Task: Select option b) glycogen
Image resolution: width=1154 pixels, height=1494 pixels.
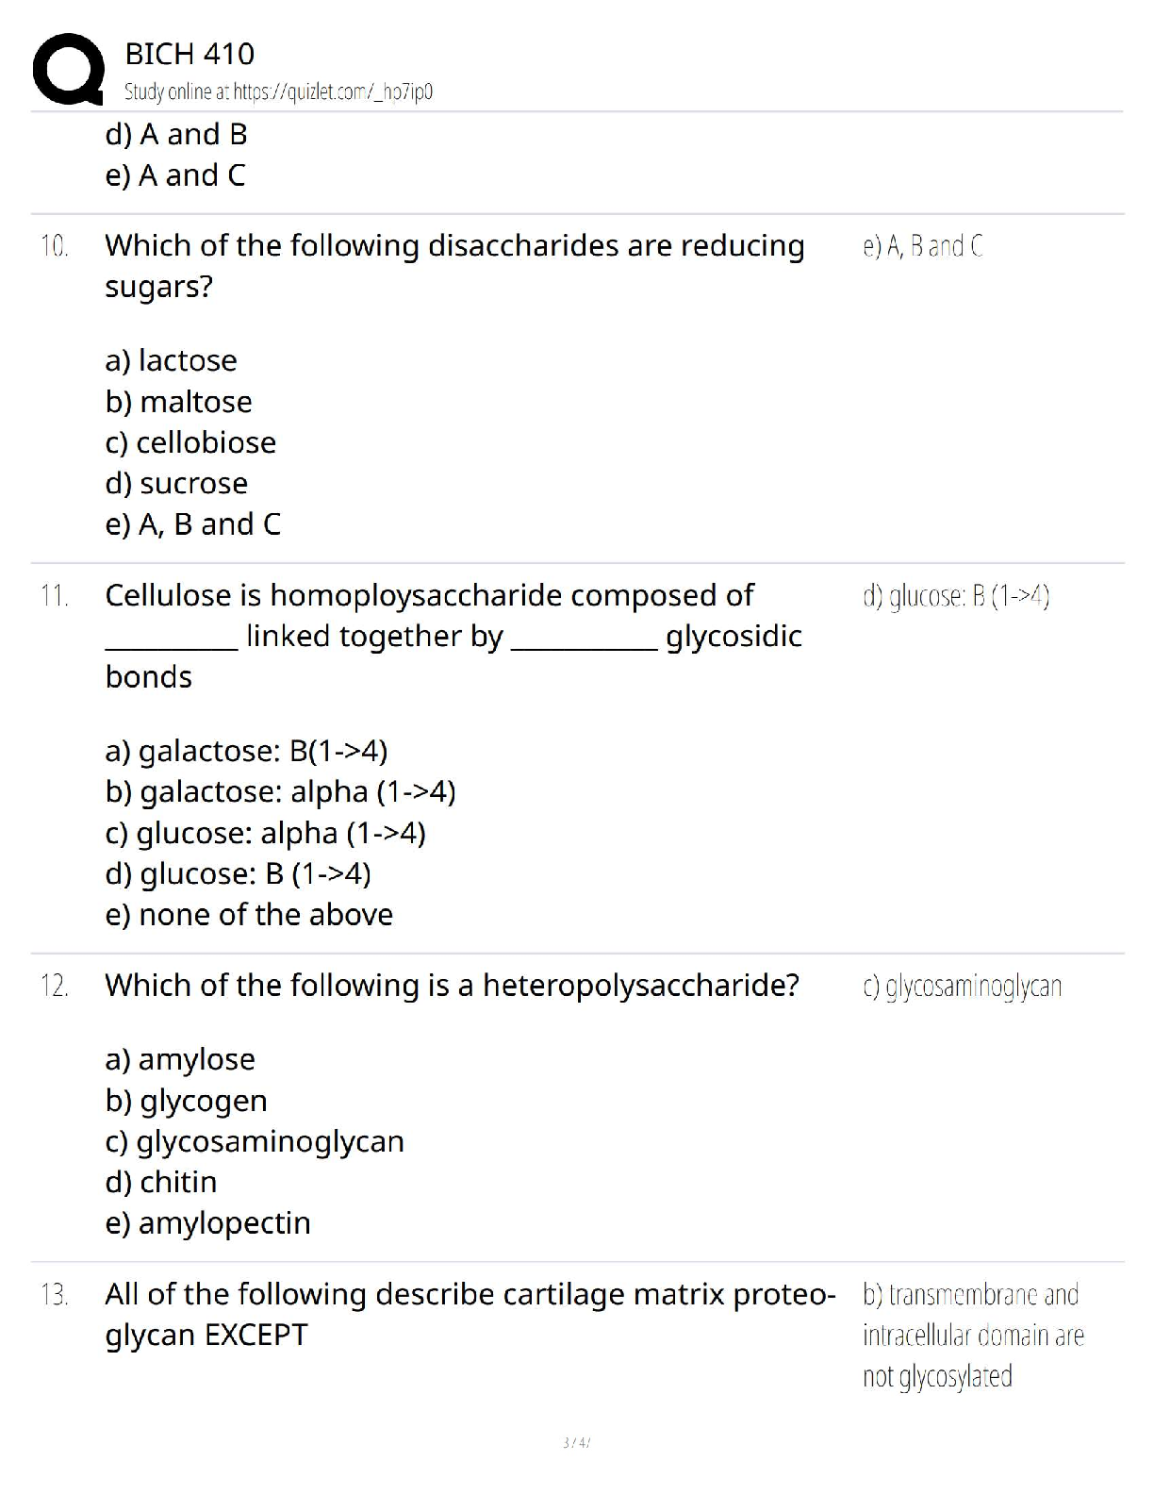Action: pos(186,1101)
